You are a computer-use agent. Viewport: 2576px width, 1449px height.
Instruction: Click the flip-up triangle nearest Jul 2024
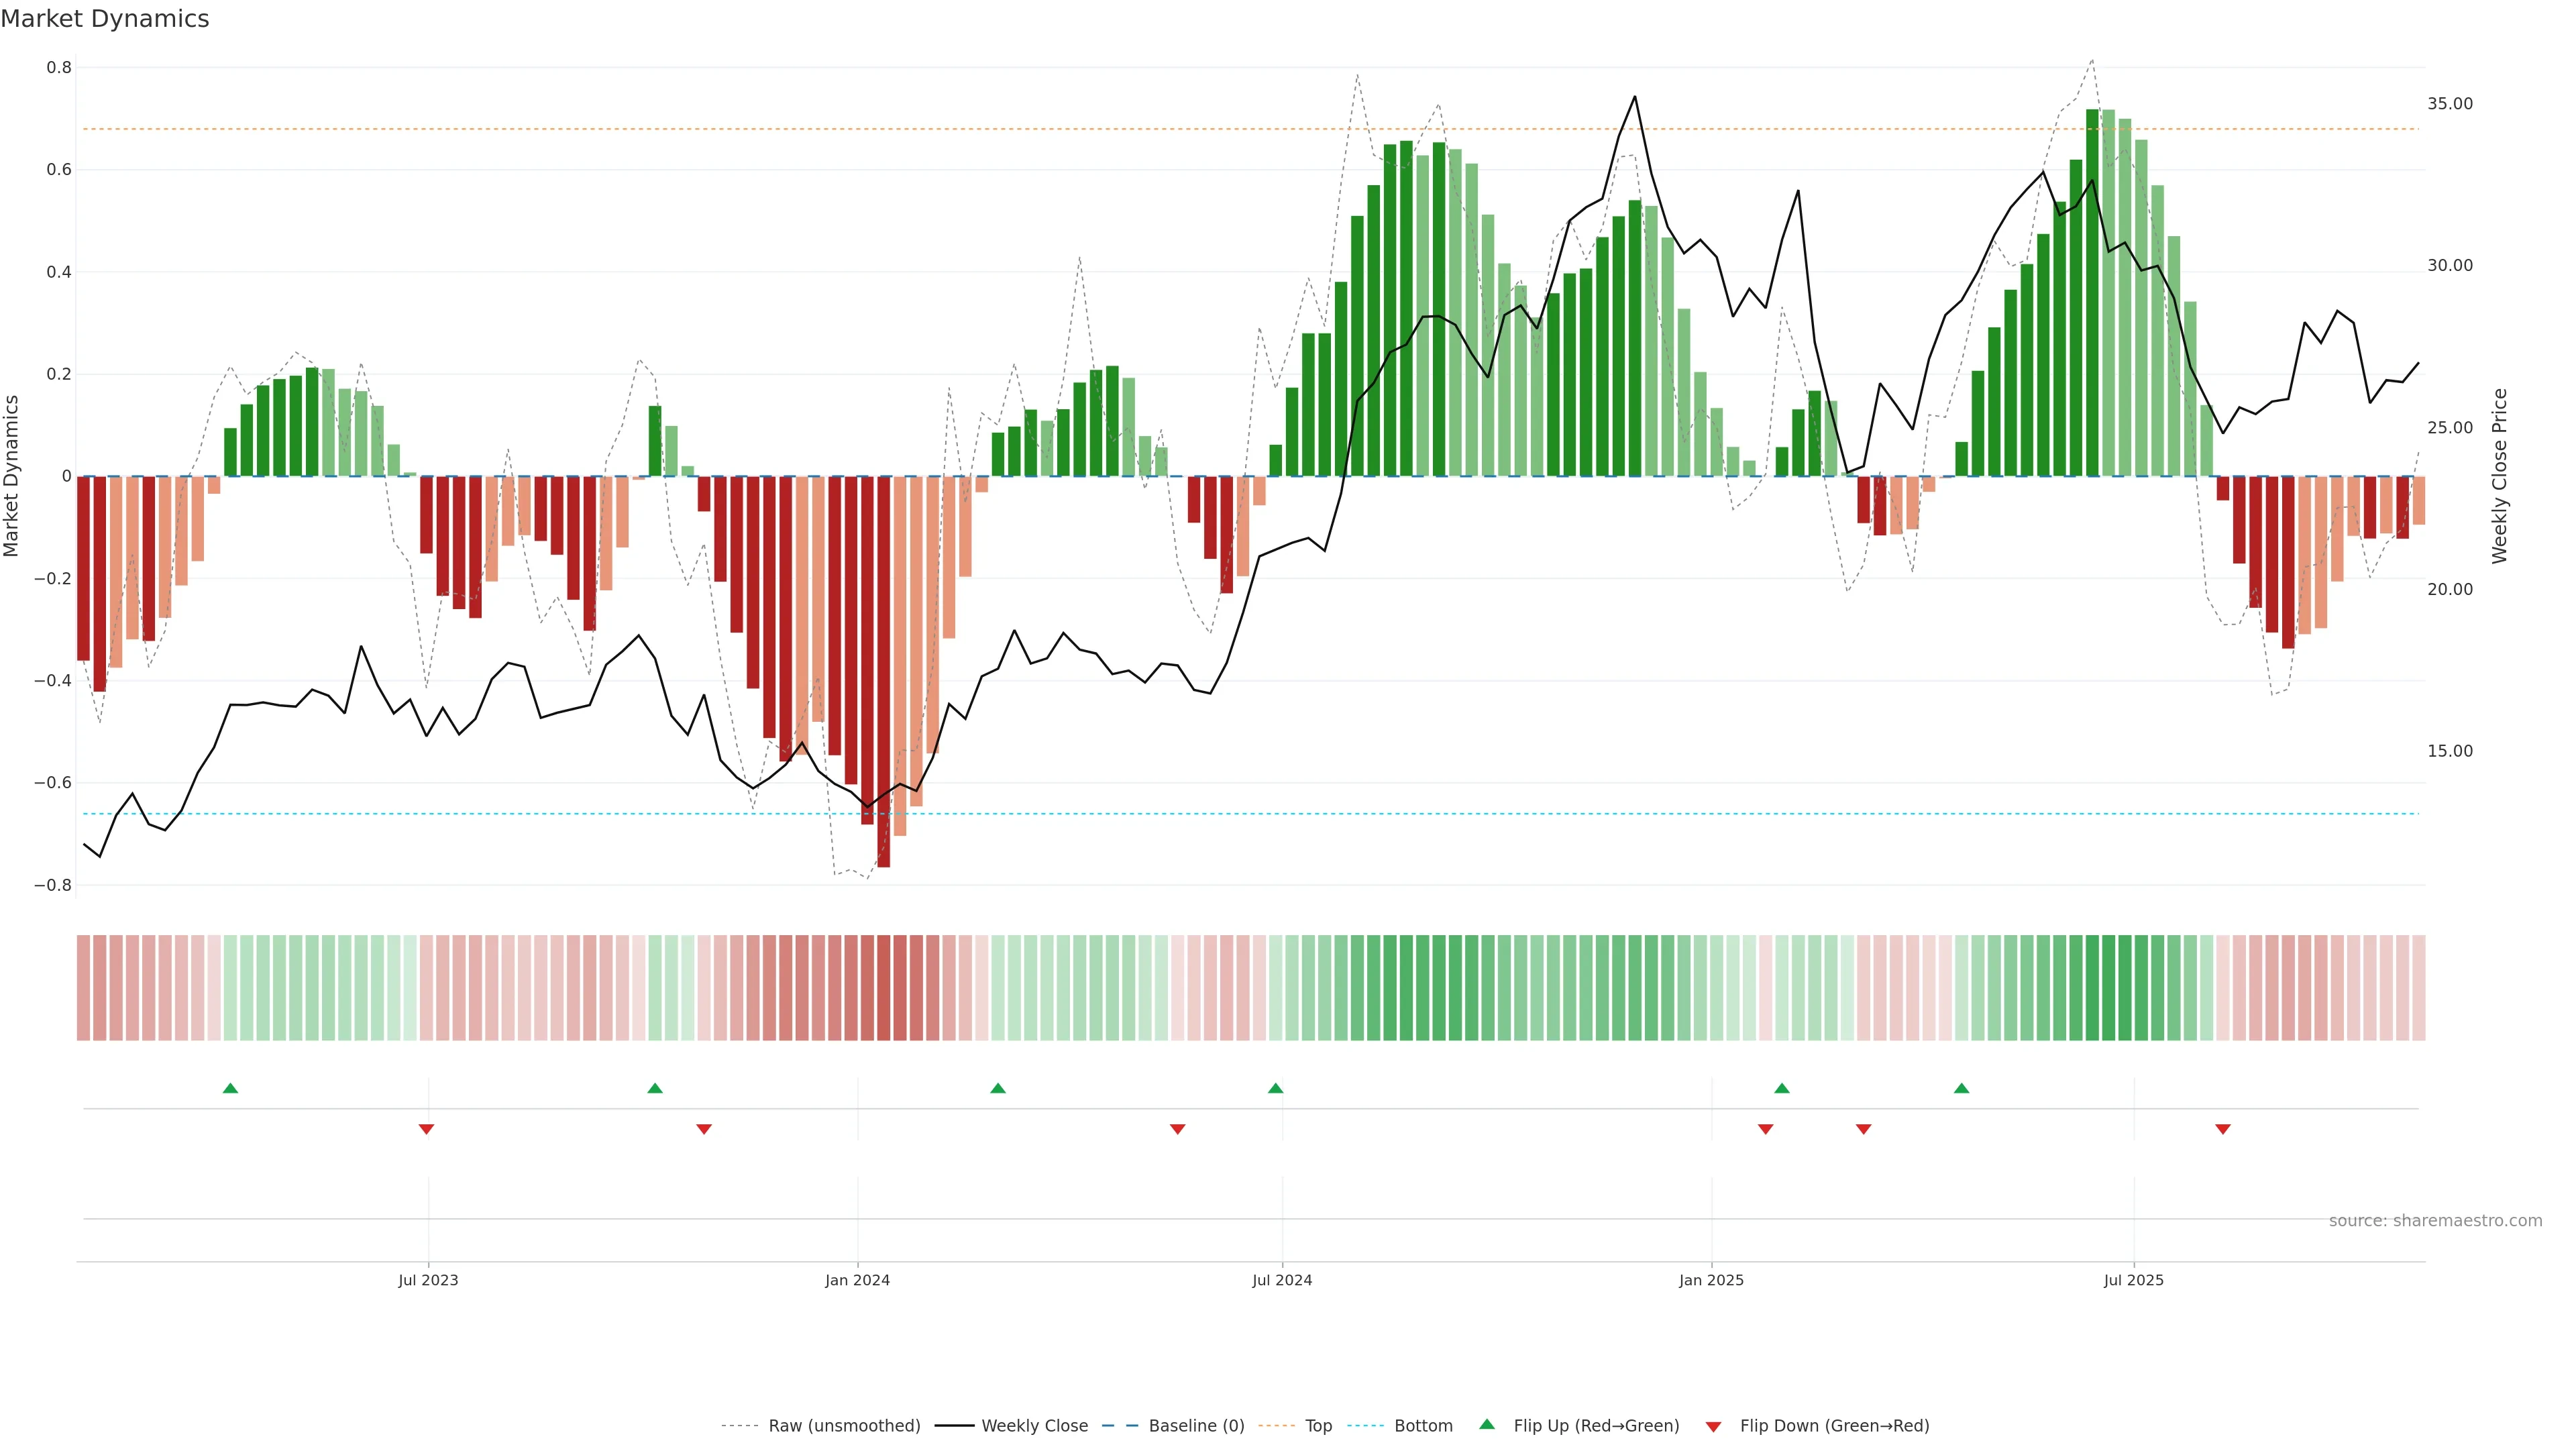click(1275, 1088)
